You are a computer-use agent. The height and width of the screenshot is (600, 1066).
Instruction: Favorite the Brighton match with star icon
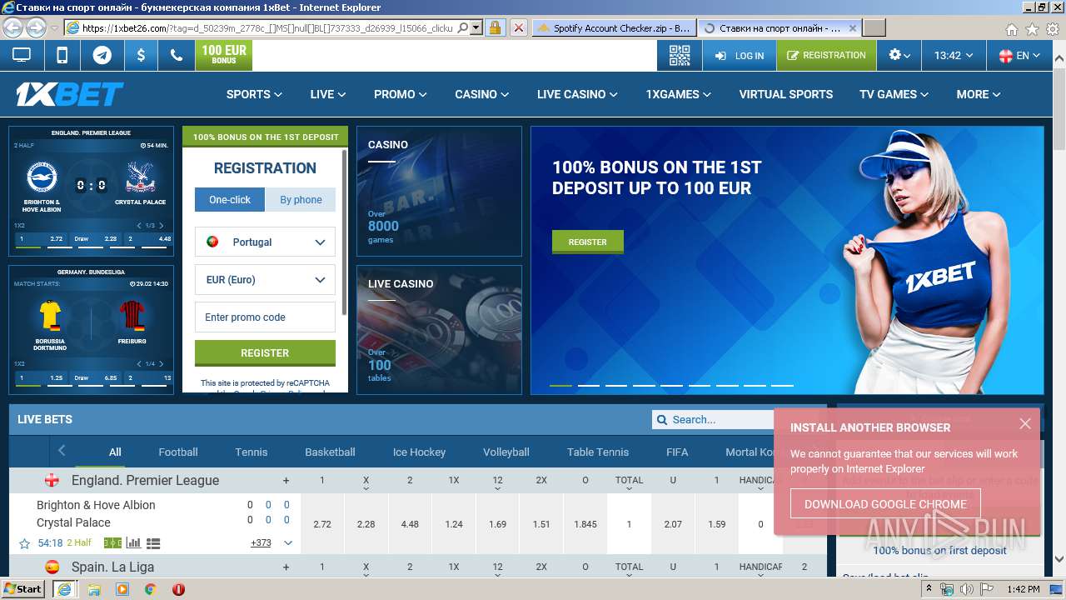point(24,543)
